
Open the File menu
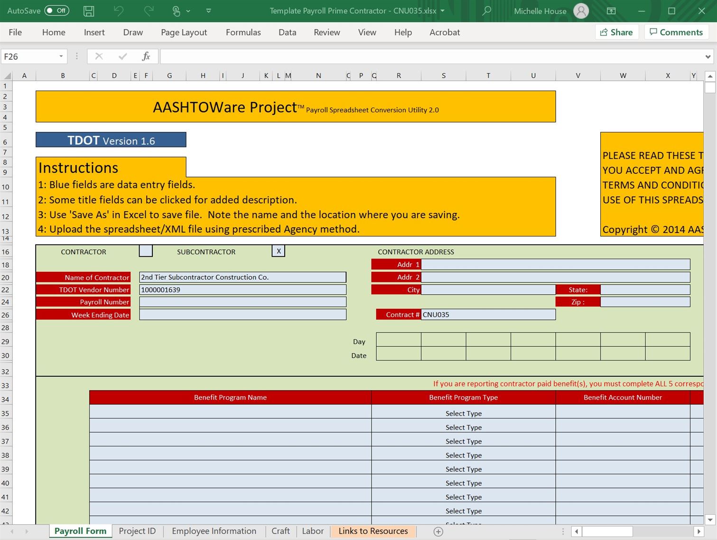coord(15,32)
